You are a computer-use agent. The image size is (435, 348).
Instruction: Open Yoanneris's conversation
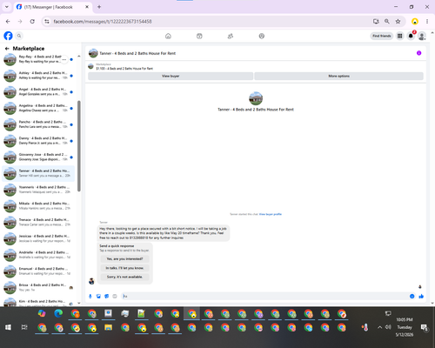(x=38, y=190)
